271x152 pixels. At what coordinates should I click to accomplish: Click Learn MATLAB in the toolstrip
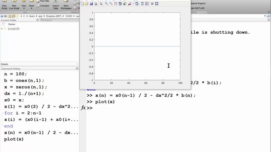[x=198, y=8]
